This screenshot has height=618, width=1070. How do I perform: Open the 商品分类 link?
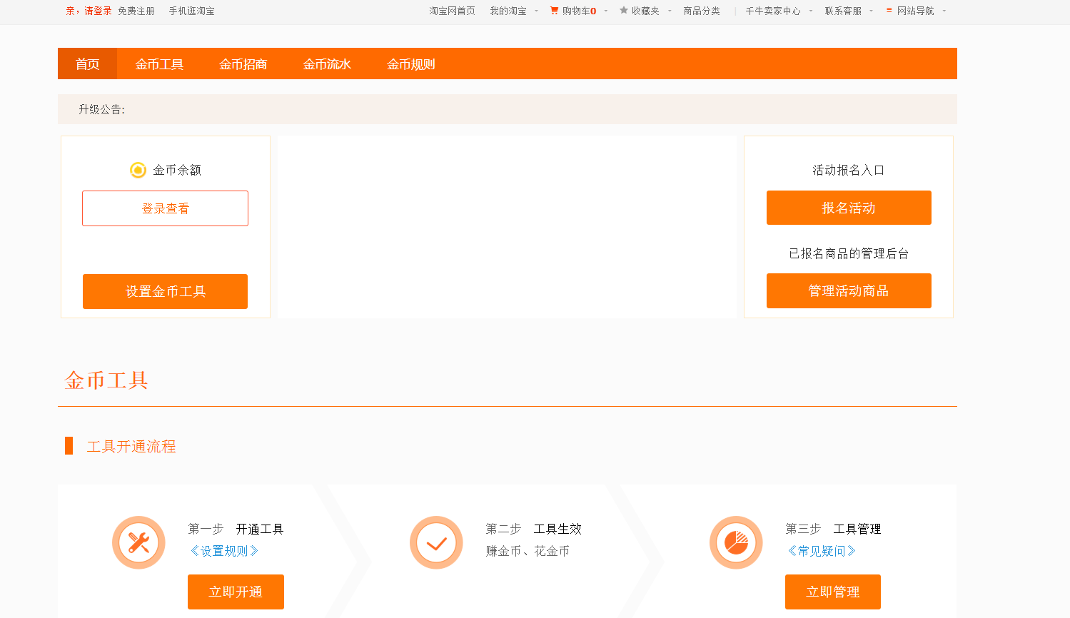702,11
